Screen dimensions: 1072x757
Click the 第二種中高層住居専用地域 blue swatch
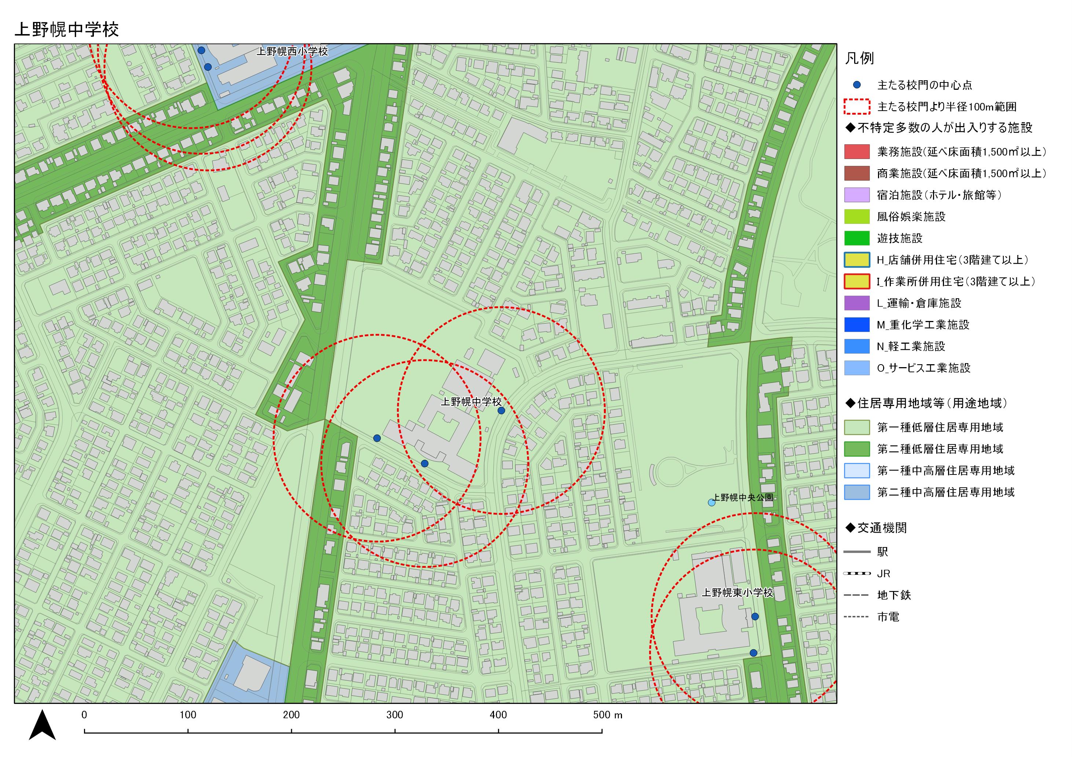[856, 492]
